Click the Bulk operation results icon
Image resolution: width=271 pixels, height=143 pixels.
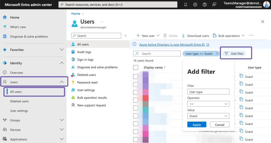(73, 97)
